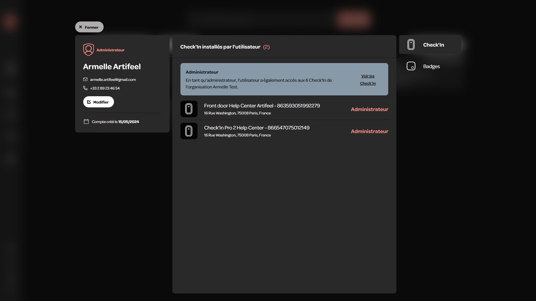Viewport: 536px width, 301px height.
Task: Click the Check'In tab device icon
Action: click(x=411, y=45)
